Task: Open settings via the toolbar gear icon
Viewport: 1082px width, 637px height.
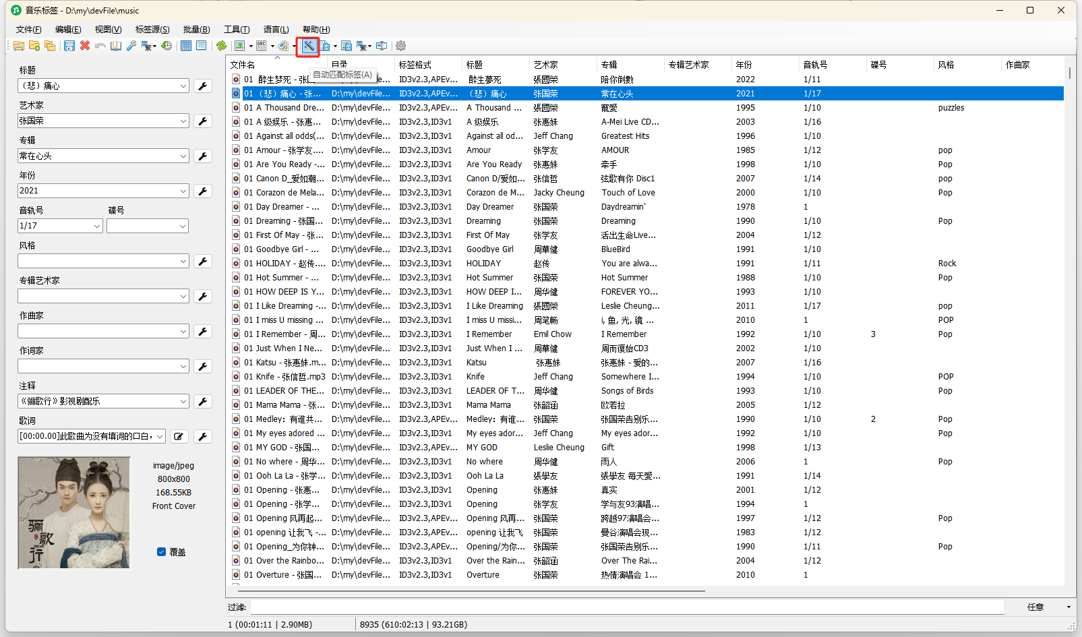Action: point(400,46)
